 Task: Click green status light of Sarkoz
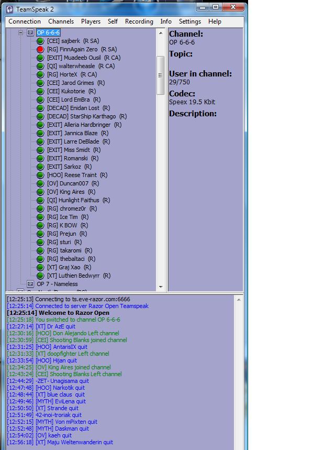click(40, 167)
